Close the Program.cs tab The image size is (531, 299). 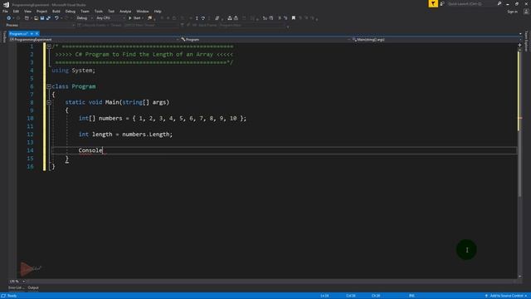tap(37, 33)
